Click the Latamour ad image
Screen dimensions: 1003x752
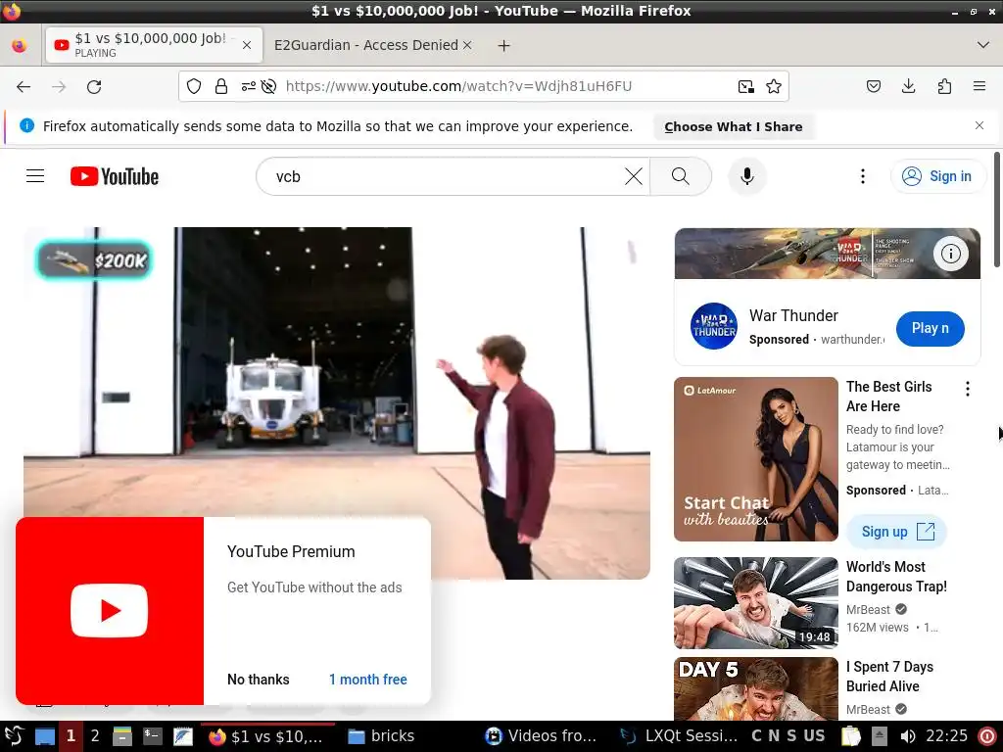click(x=755, y=459)
